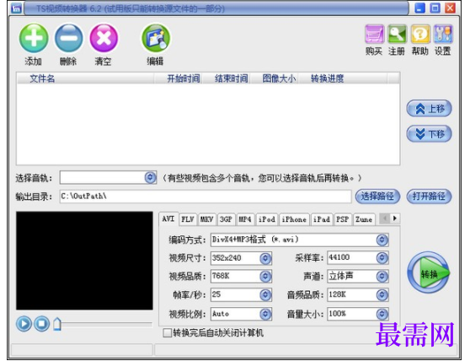Click the 结束时间 column header
Image resolution: width=470 pixels, height=361 pixels.
pos(227,78)
